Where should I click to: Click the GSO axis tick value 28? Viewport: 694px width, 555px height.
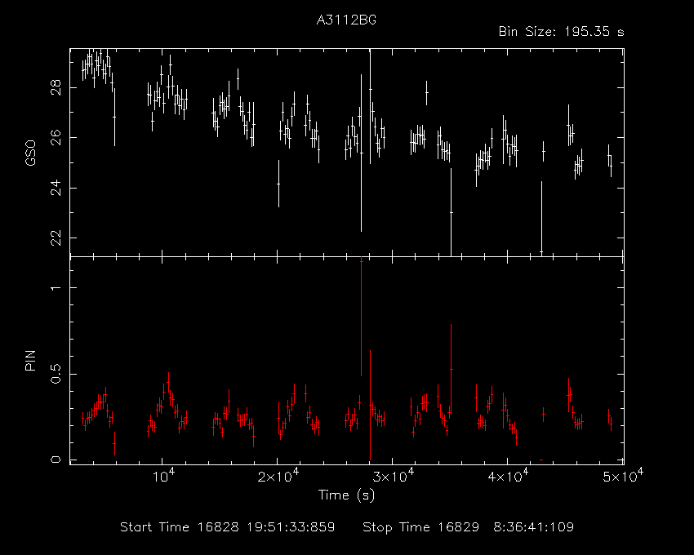[56, 87]
